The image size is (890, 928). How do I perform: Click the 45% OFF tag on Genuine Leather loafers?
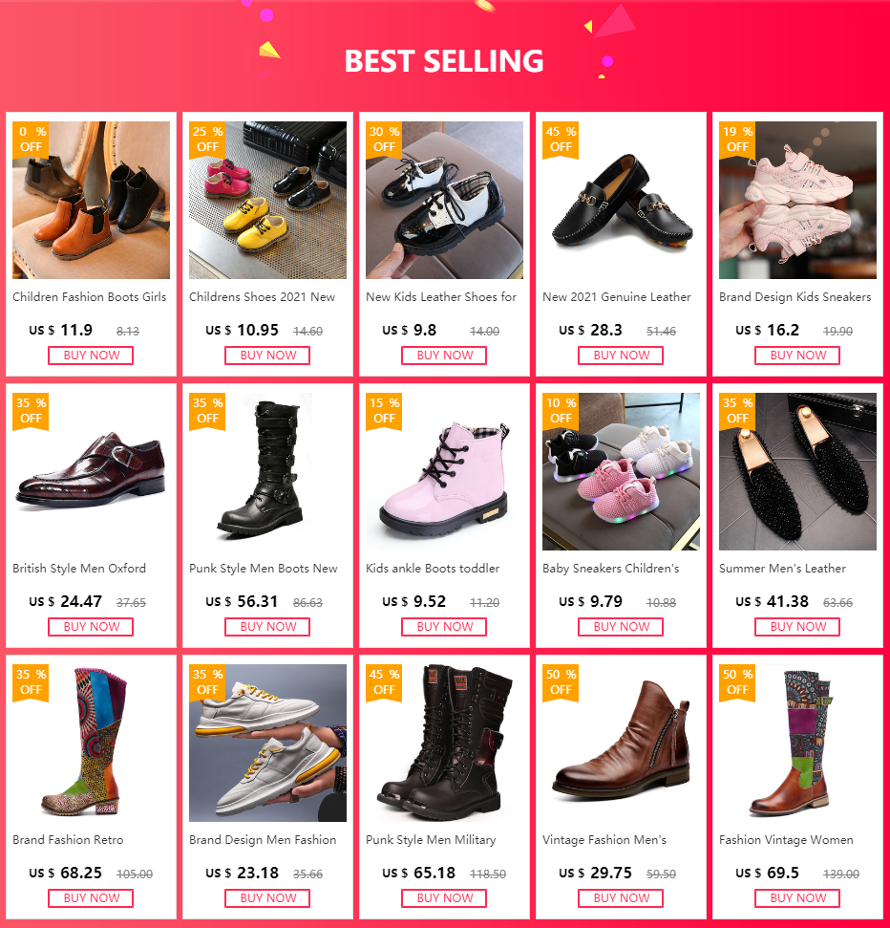561,140
